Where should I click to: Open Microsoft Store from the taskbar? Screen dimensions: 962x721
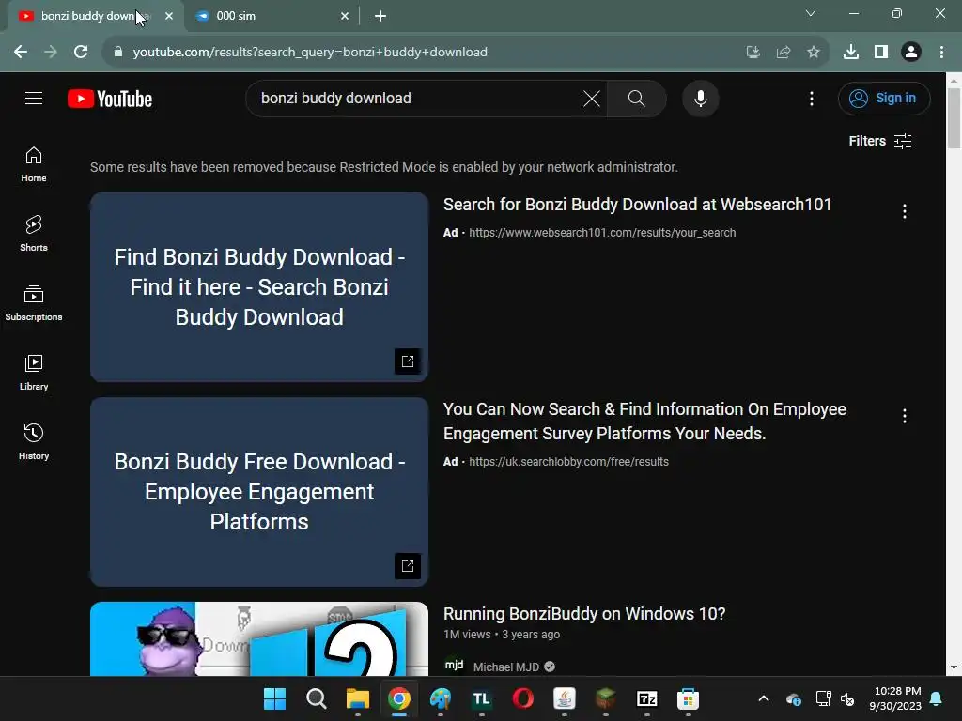point(688,698)
